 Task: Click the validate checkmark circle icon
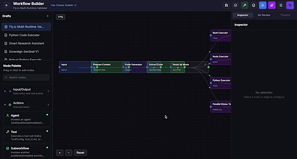[x=235, y=5]
